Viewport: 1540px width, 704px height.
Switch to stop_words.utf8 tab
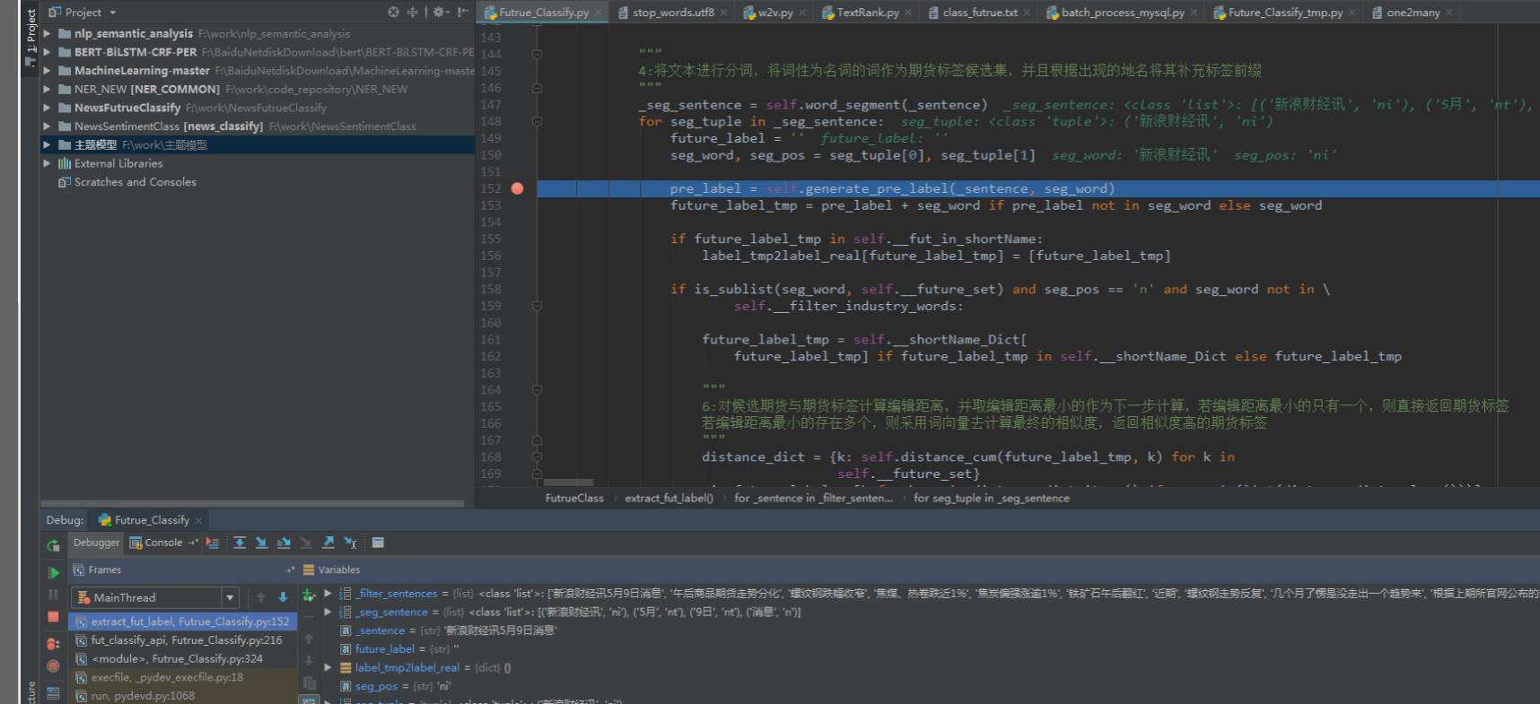(673, 13)
